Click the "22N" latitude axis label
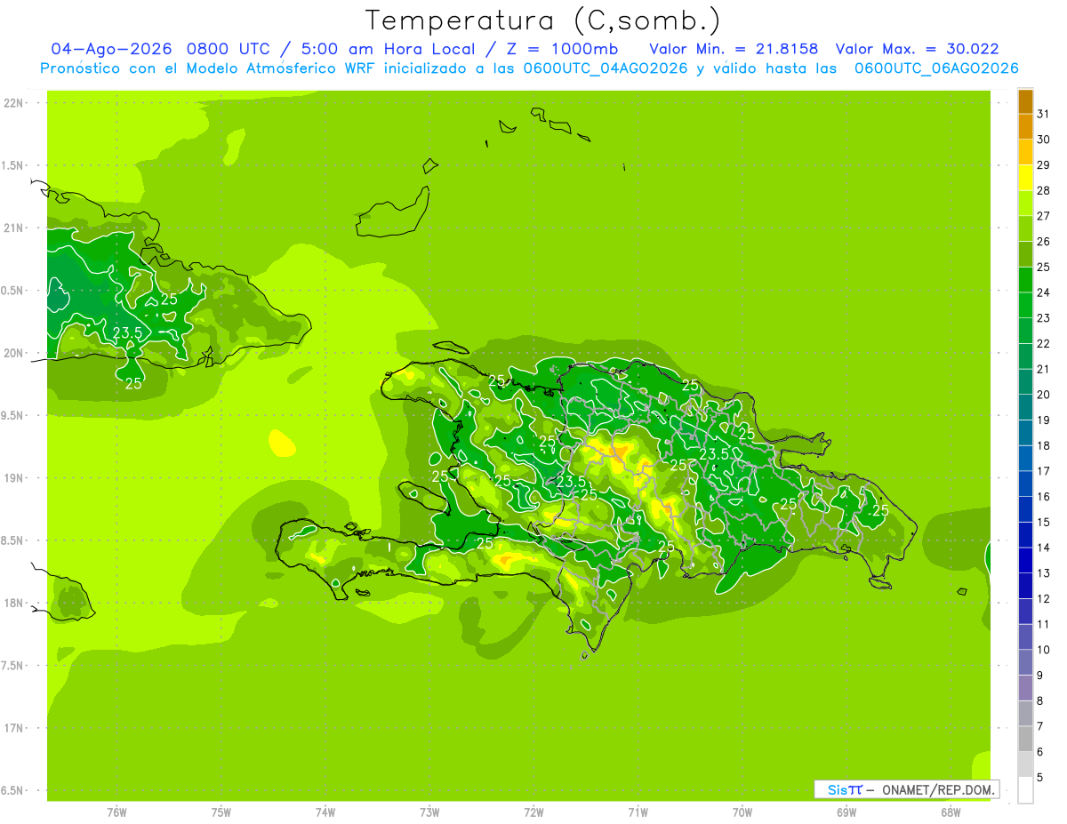The height and width of the screenshot is (824, 1067). coord(13,103)
